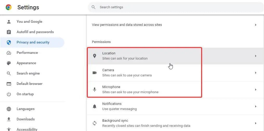Expand the Location permission arrow

[256, 56]
